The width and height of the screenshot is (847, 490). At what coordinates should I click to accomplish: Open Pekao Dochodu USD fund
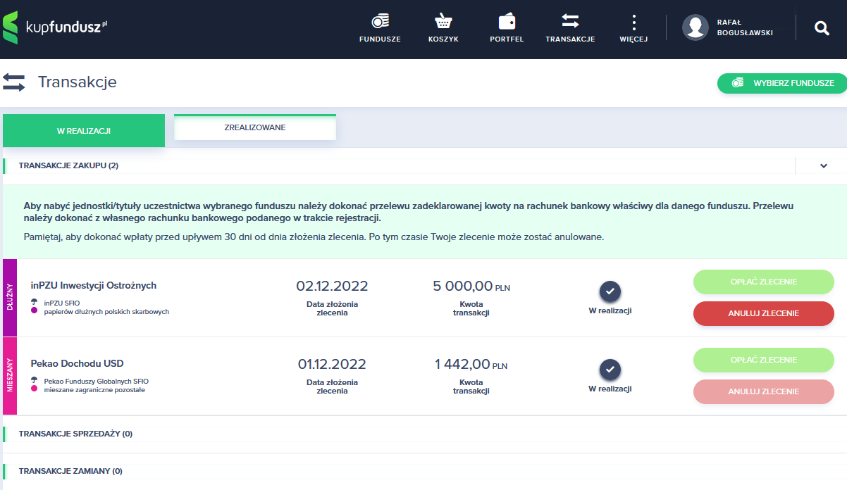(x=78, y=363)
